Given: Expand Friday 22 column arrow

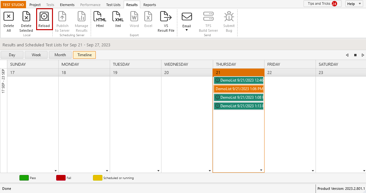Looking at the screenshot, I should 313,171.
